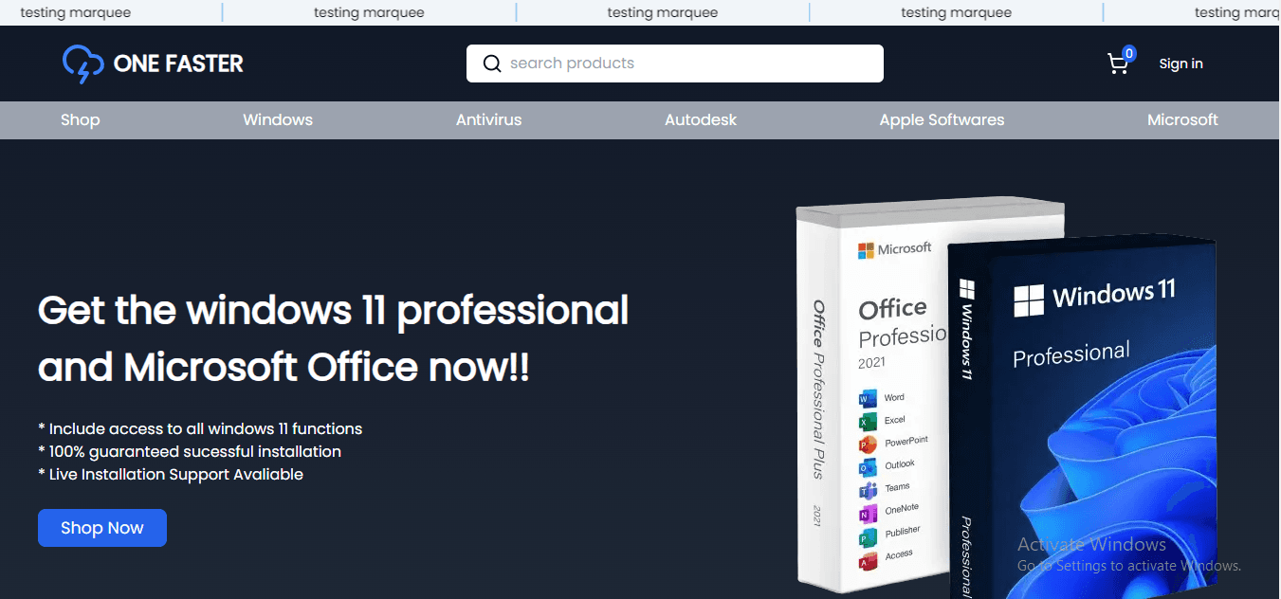Click the Excel icon on Office box
Viewport: 1281px width, 599px height.
tap(867, 422)
